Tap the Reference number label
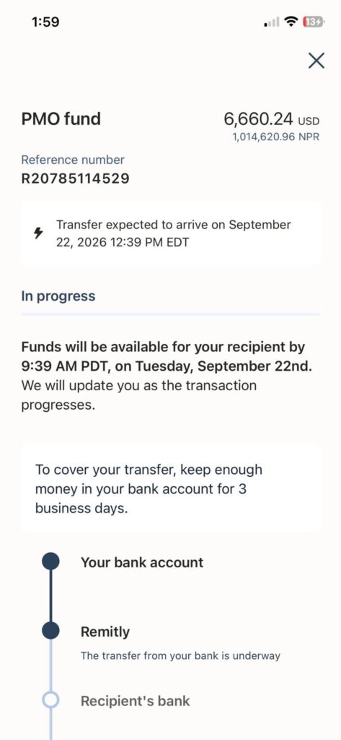Screen dimensions: 341x740 click(73, 160)
